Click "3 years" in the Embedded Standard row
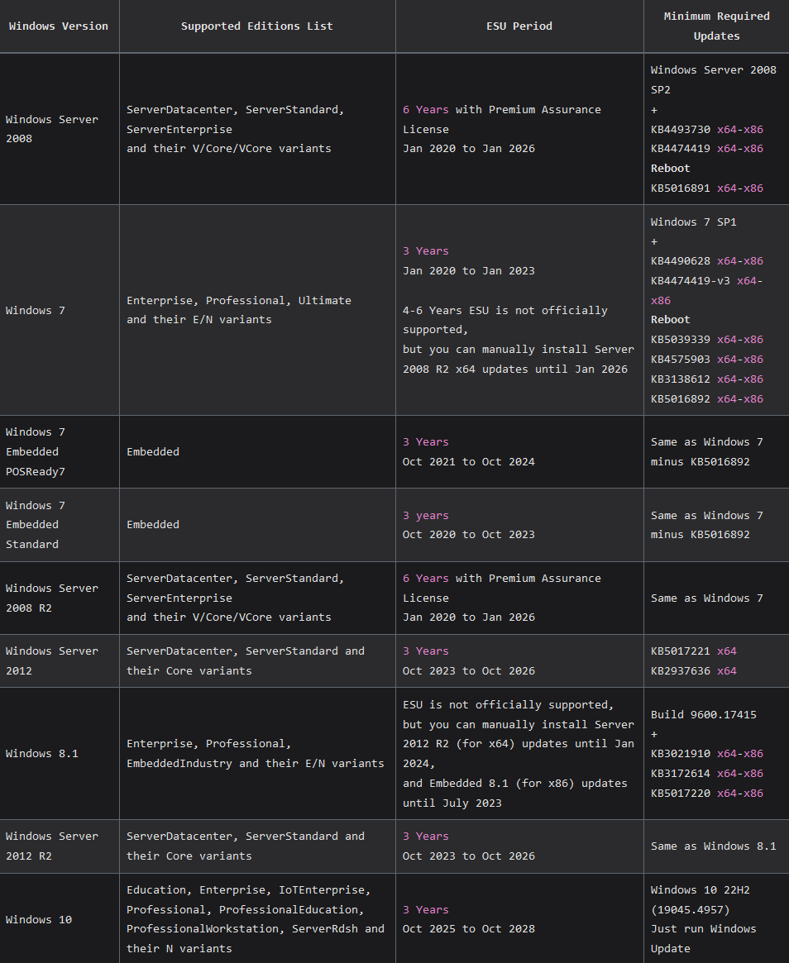 click(x=425, y=516)
